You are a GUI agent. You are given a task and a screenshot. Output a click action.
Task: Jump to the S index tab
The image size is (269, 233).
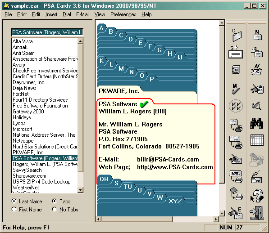click(117, 183)
